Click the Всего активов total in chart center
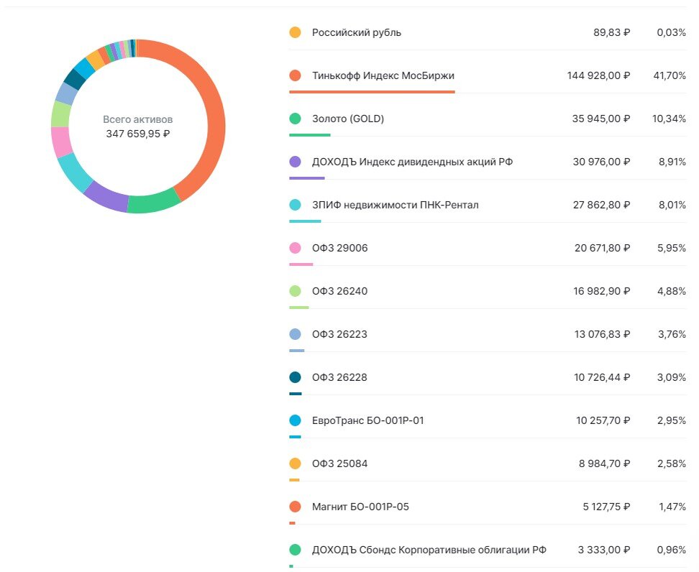 (138, 126)
